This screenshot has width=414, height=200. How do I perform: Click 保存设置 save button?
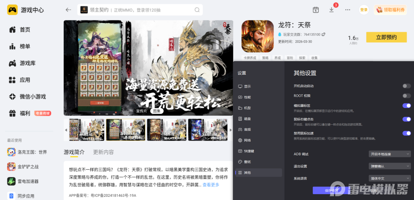tap(331, 191)
